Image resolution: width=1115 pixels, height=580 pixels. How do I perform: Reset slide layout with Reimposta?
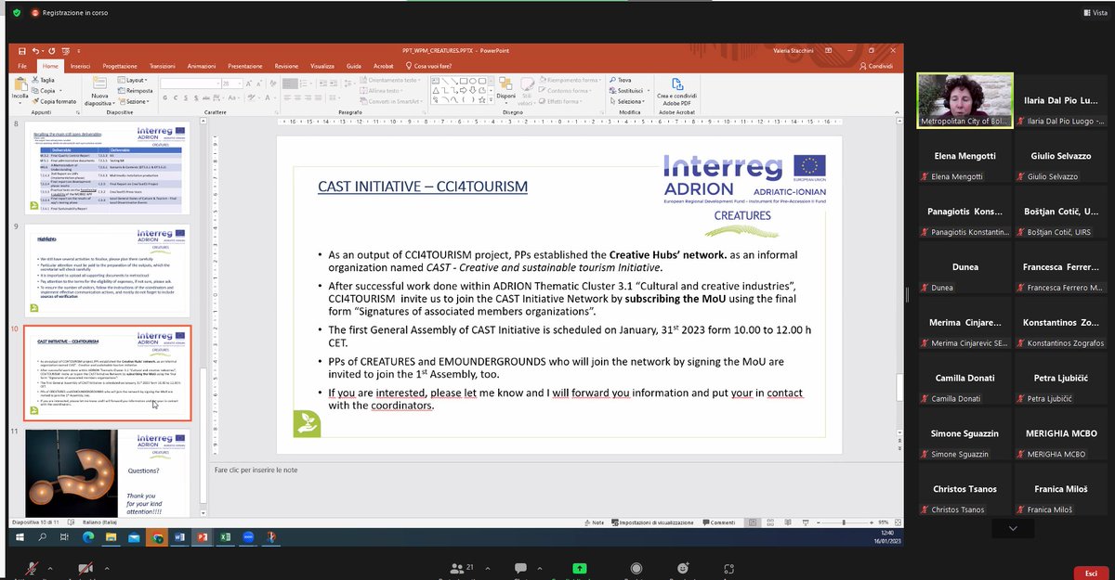(136, 90)
